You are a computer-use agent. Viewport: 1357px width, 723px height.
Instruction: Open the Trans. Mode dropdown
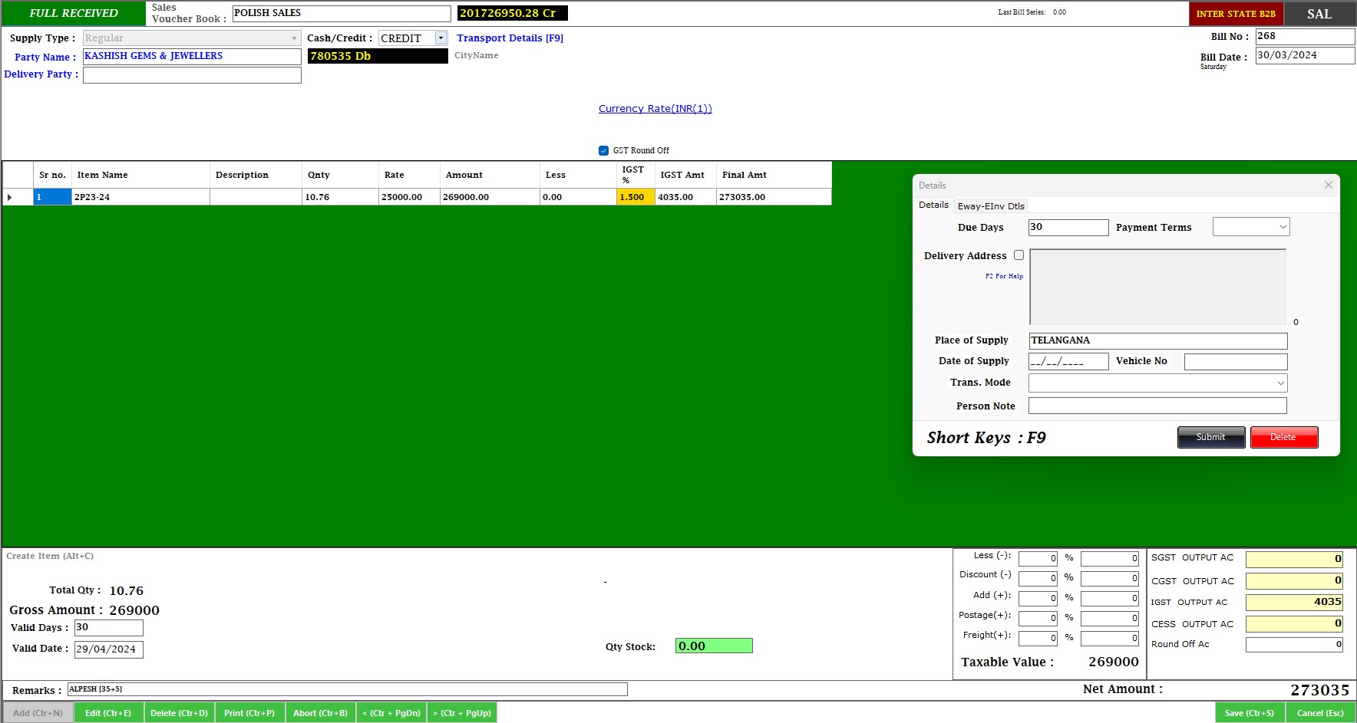click(x=1279, y=383)
